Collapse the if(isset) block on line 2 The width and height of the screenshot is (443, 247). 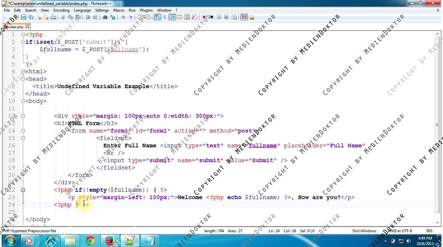click(x=23, y=42)
